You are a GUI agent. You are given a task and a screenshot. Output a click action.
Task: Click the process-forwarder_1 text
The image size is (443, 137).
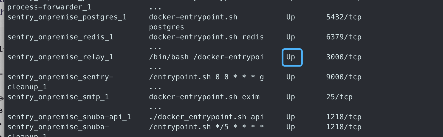point(49,7)
